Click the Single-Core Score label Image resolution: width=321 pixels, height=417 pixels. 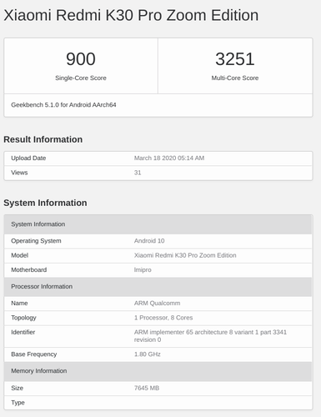[x=81, y=78]
